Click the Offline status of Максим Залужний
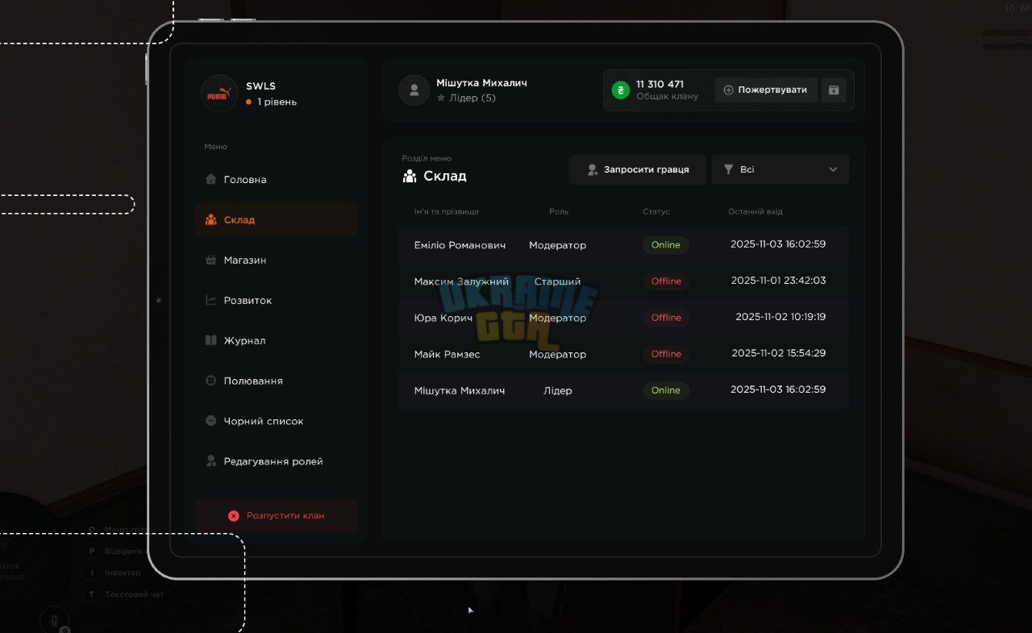The height and width of the screenshot is (633, 1032). coord(666,281)
